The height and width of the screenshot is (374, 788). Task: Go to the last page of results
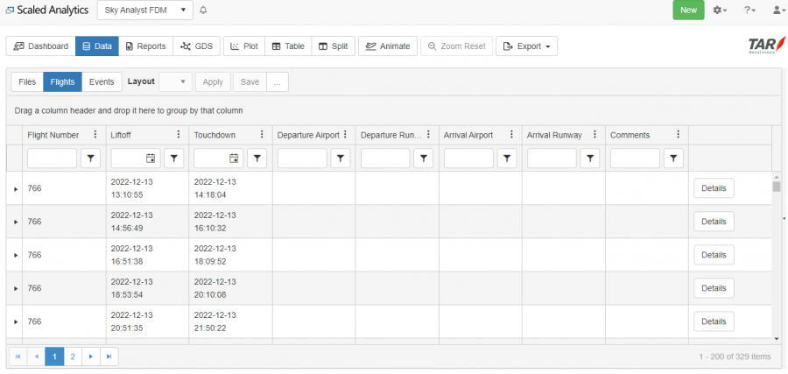coord(109,356)
